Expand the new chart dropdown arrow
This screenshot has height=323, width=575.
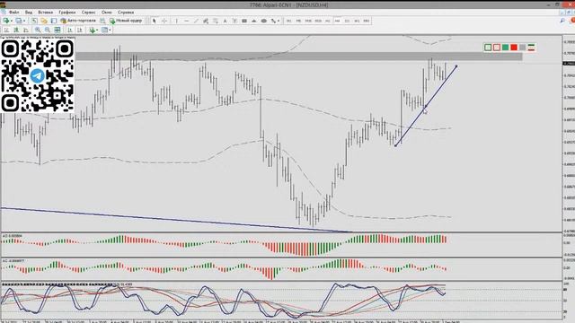[x=12, y=21]
